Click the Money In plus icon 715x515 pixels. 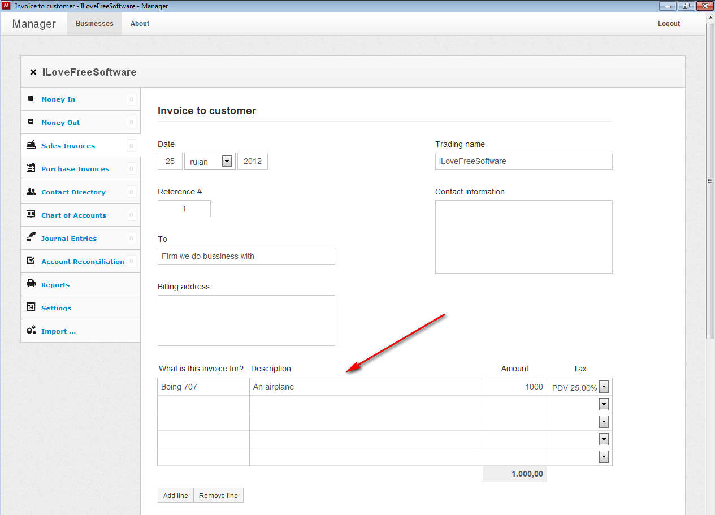(x=31, y=99)
